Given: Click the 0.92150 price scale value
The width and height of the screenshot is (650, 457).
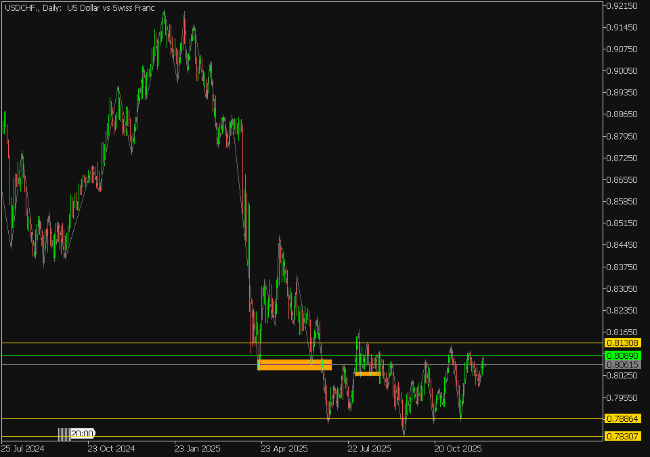Looking at the screenshot, I should [x=622, y=6].
